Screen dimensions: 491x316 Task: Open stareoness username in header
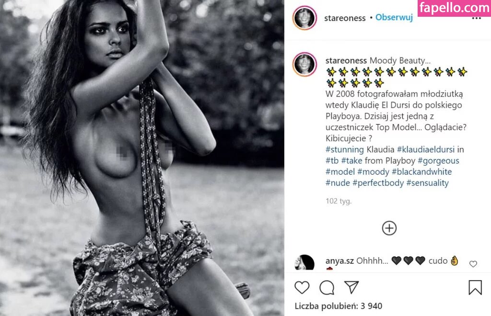click(345, 18)
